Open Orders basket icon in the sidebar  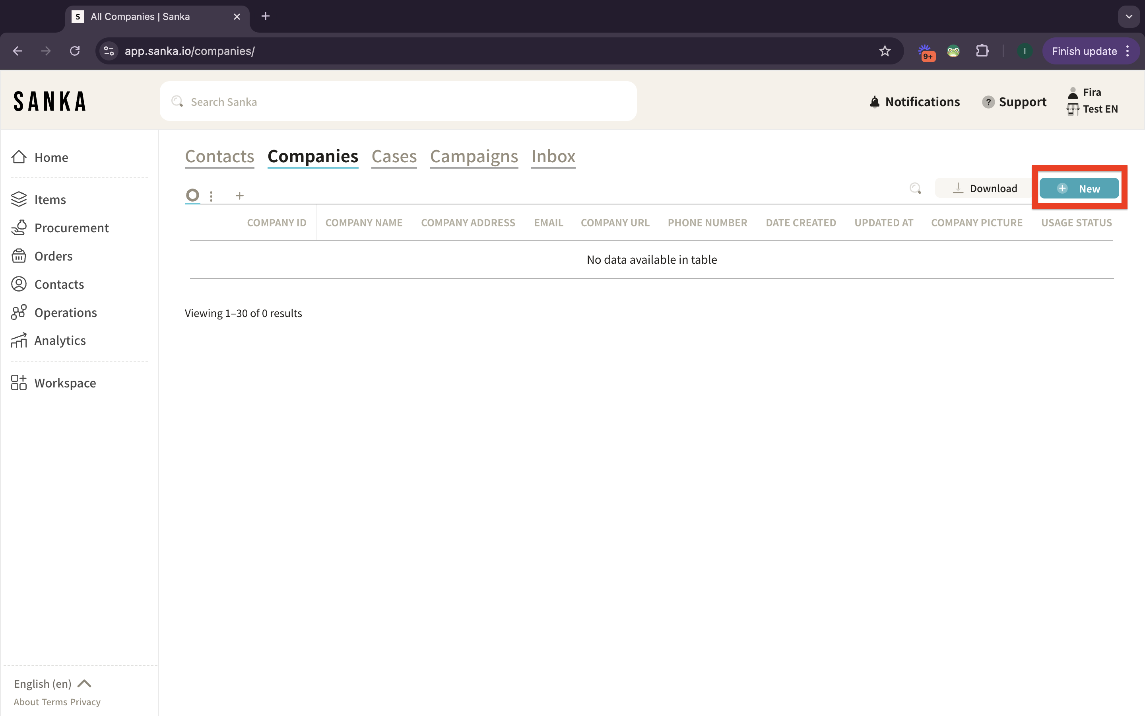click(x=19, y=256)
